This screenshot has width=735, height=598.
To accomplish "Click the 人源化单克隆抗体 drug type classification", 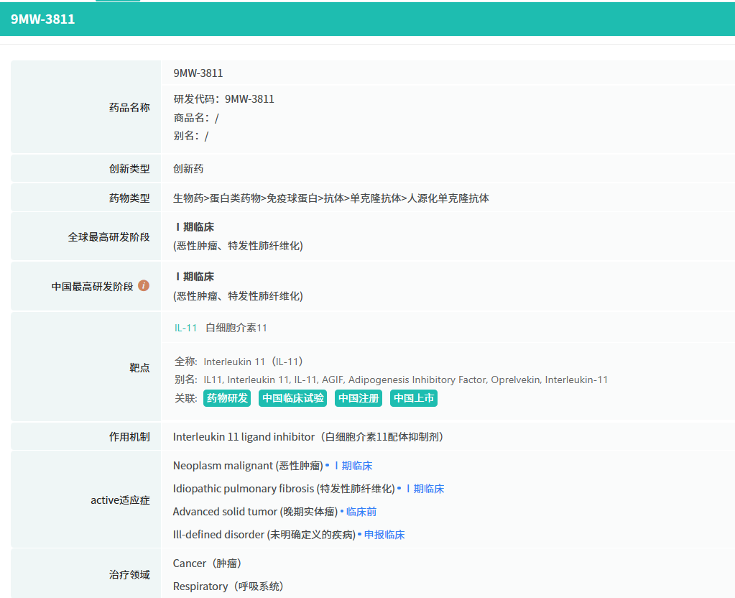I will tap(448, 198).
